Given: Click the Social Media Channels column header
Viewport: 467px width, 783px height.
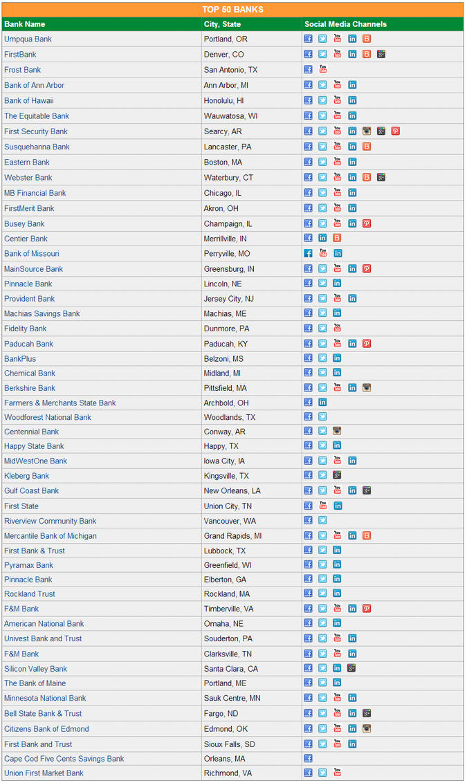Looking at the screenshot, I should pyautogui.click(x=345, y=24).
